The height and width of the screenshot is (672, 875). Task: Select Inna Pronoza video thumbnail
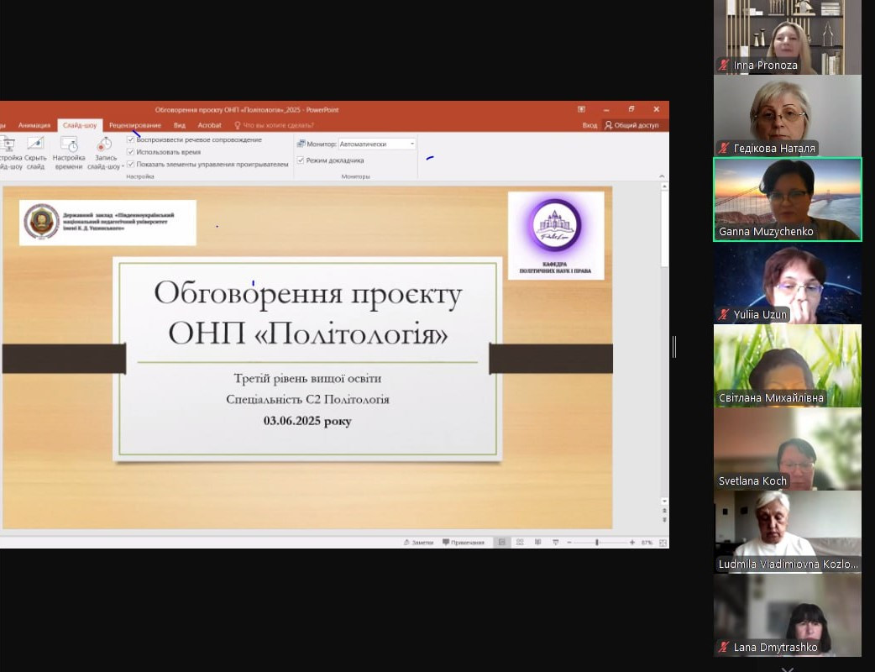pyautogui.click(x=788, y=37)
